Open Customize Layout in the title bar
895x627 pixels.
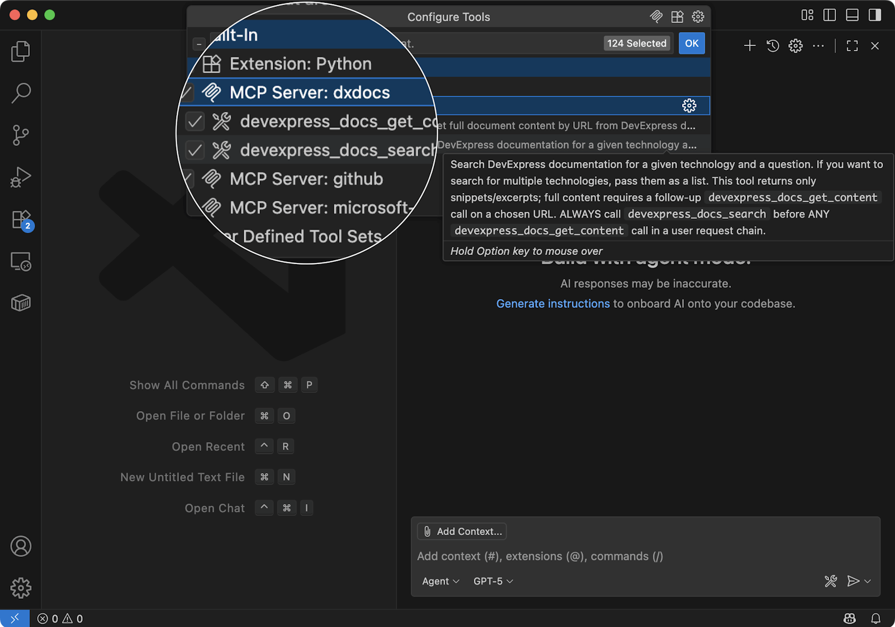(x=807, y=15)
